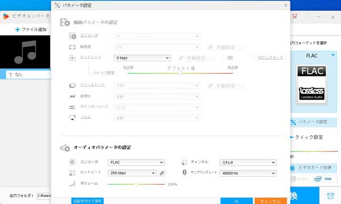The width and height of the screenshot is (341, 204).
Task: Open the resolution dropdown
Action: [157, 47]
